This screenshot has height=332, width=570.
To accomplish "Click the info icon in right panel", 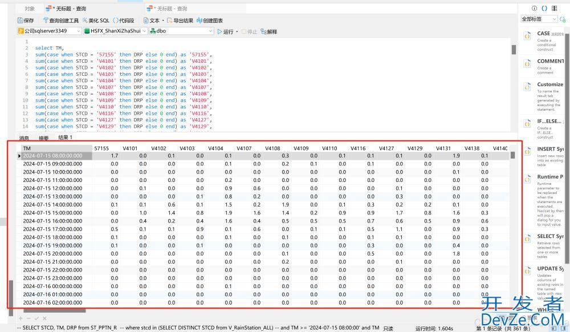I will (534, 9).
